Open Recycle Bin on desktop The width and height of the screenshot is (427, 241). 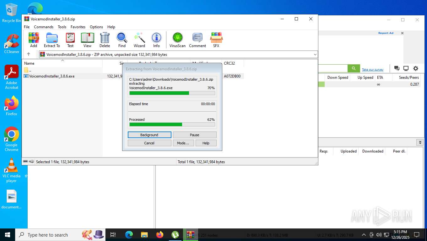pyautogui.click(x=12, y=13)
